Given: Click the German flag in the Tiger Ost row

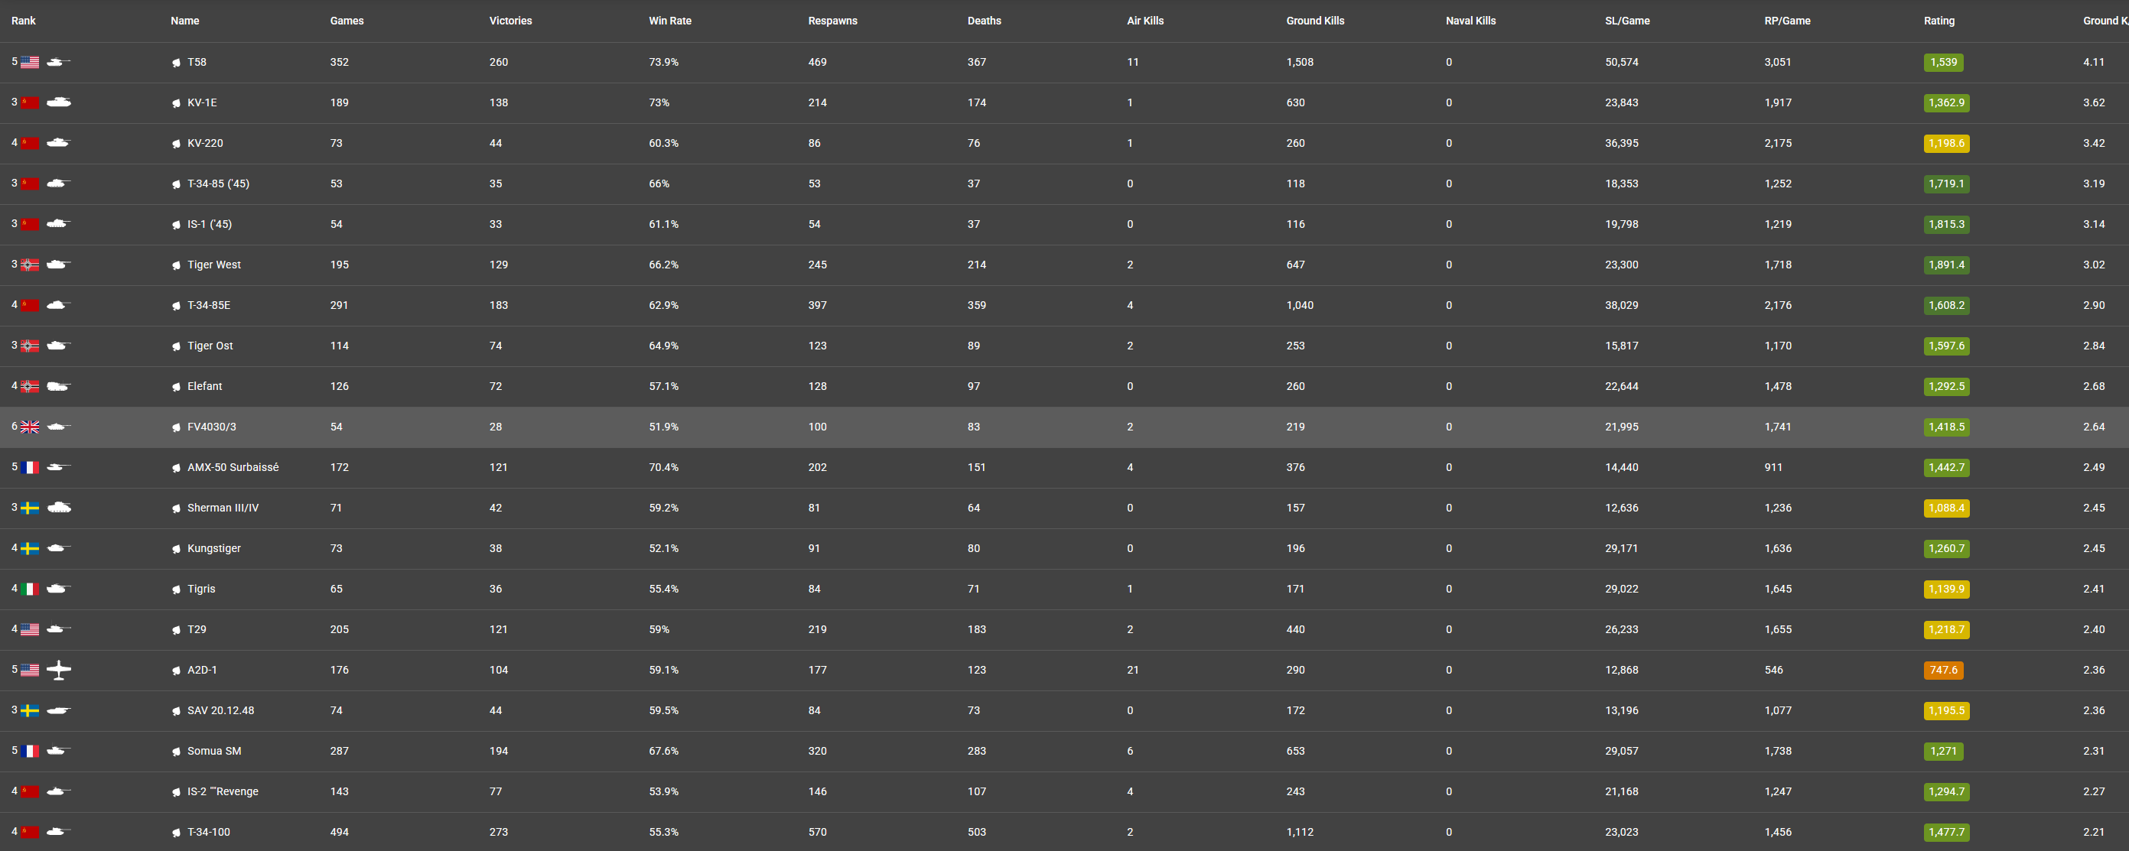Looking at the screenshot, I should [x=30, y=346].
